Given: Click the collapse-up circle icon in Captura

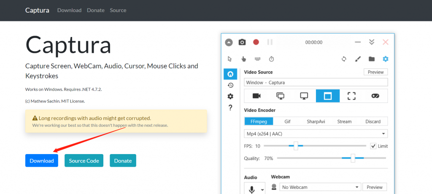Looking at the screenshot, I should click(x=229, y=42).
